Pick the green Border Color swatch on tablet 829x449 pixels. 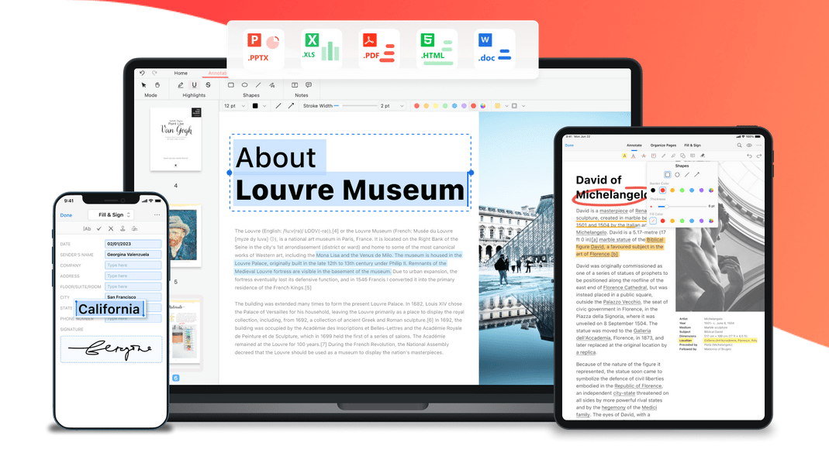coord(682,190)
